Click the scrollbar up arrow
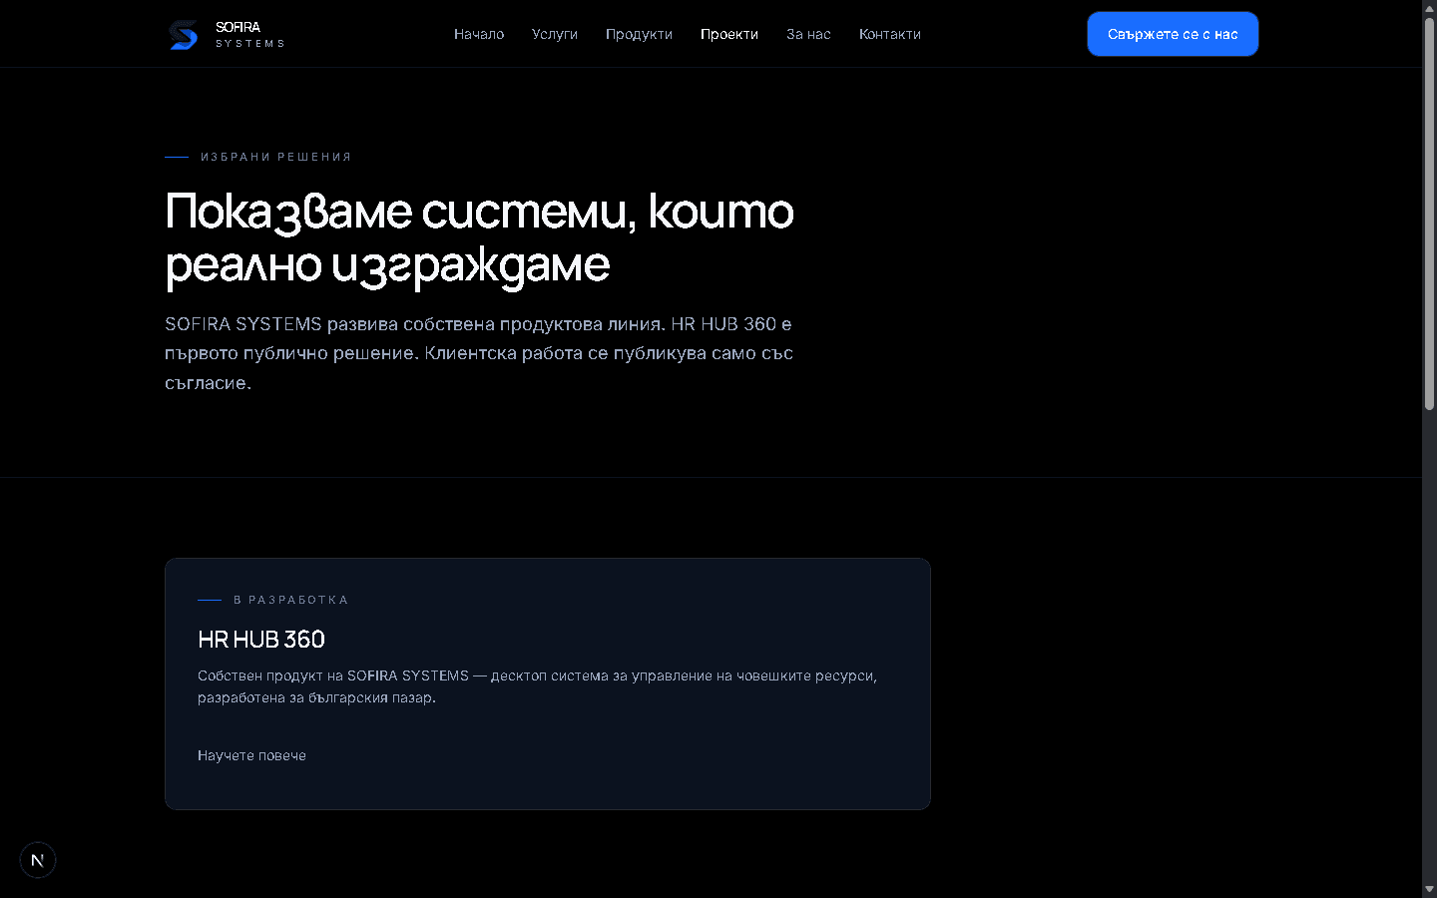The width and height of the screenshot is (1437, 898). [x=1429, y=8]
